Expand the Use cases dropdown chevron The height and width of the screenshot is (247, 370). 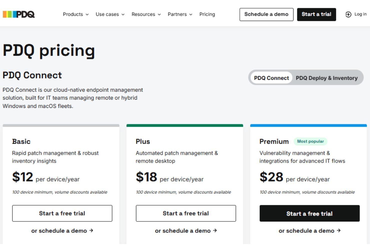(123, 15)
